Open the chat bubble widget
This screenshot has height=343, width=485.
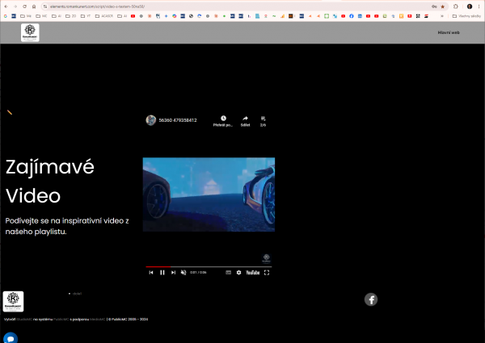point(11,337)
